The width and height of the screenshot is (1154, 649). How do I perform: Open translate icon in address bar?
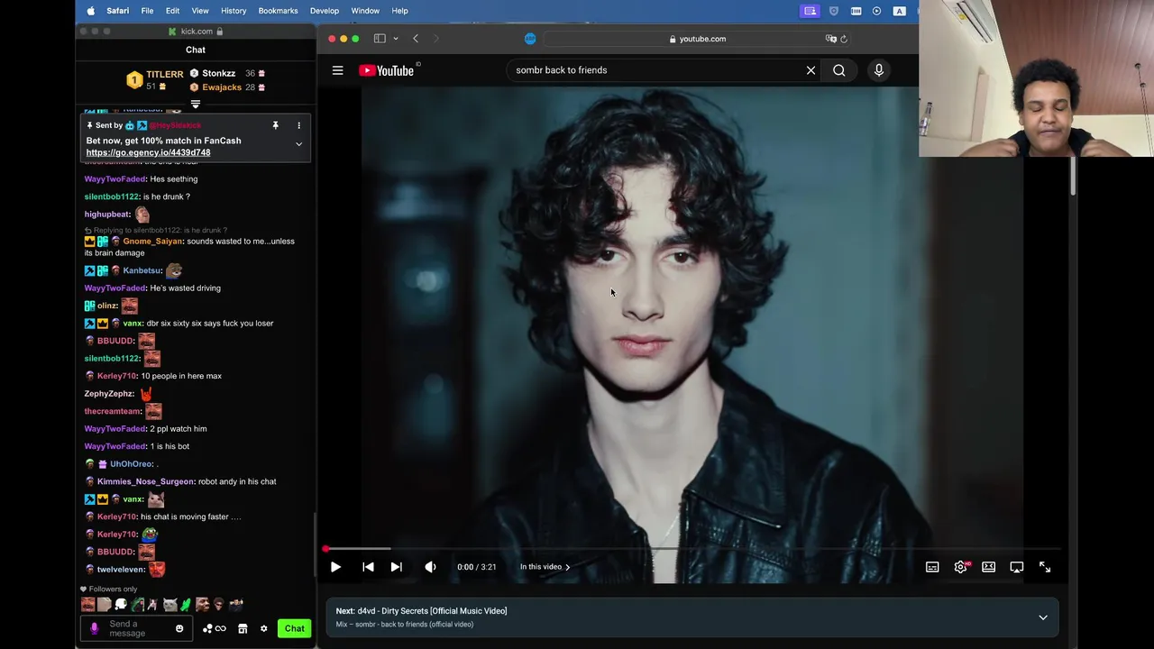pyautogui.click(x=830, y=39)
